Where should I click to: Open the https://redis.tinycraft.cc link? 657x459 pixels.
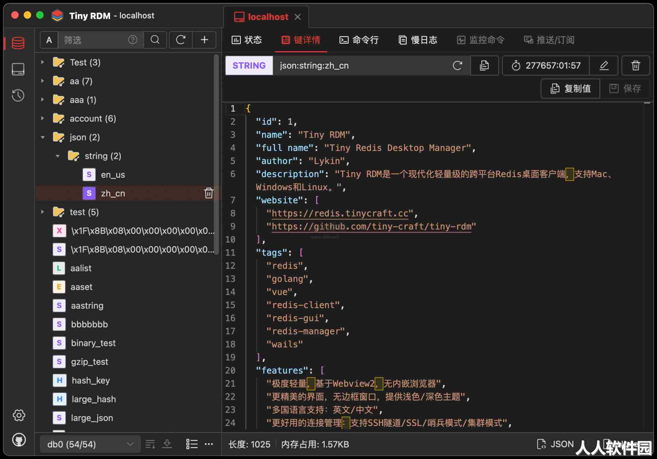coord(340,213)
